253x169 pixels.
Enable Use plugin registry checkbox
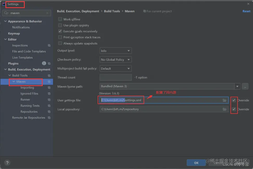(x=60, y=25)
